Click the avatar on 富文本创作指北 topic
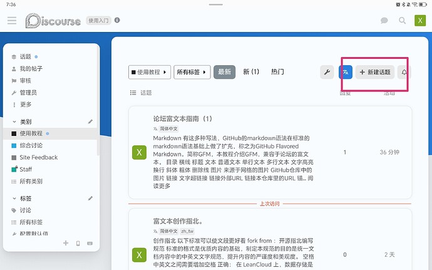The height and width of the screenshot is (270, 432). pos(139,254)
